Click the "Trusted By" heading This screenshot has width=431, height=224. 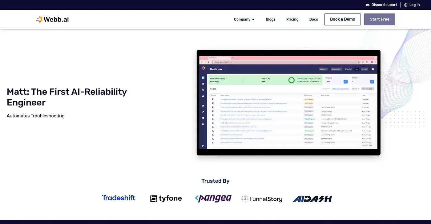[216, 181]
